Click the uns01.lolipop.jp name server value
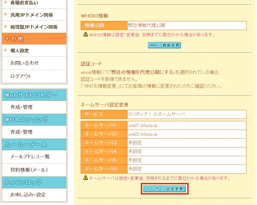The image size is (257, 205). (143, 126)
